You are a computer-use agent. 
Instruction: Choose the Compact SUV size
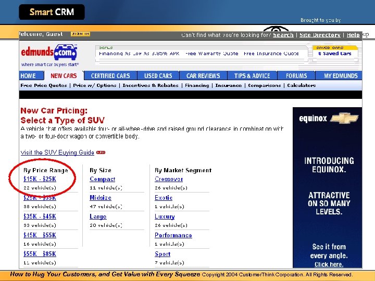103,179
